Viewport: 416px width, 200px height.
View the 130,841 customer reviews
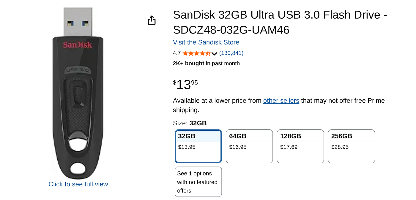click(x=231, y=53)
